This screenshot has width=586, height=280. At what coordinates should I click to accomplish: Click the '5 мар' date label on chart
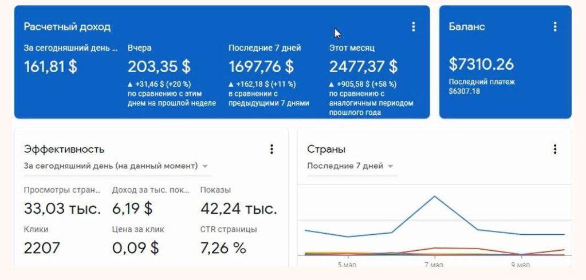click(347, 265)
